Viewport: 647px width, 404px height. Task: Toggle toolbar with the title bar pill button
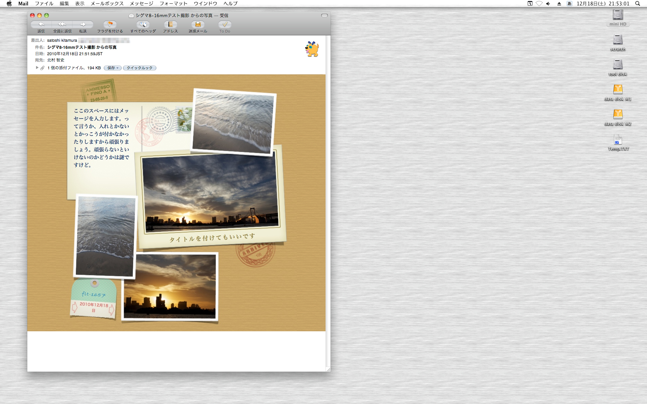pyautogui.click(x=324, y=15)
